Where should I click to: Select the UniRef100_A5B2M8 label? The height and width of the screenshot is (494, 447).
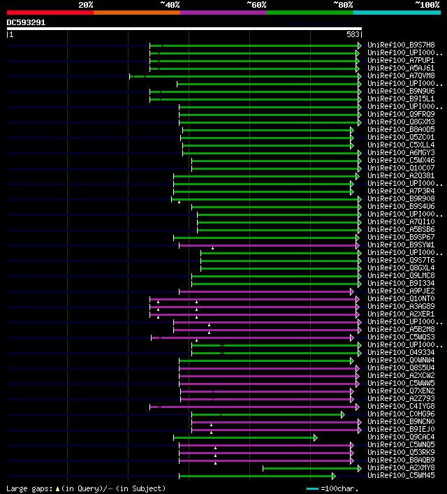click(401, 330)
